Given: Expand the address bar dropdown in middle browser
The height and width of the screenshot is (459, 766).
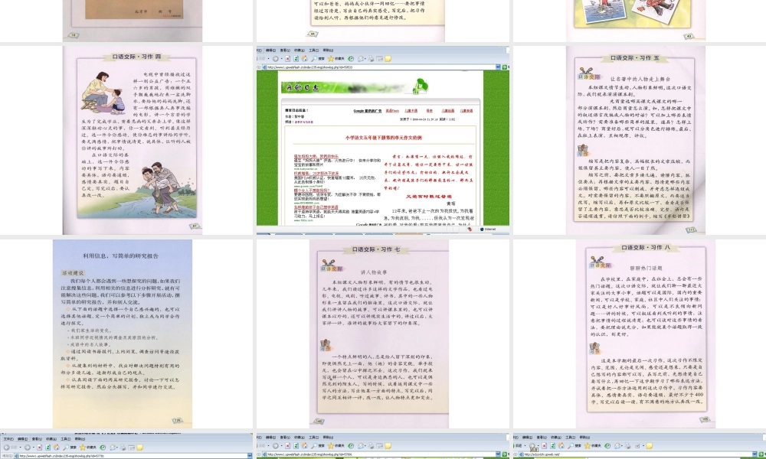Looking at the screenshot, I should click(498, 67).
